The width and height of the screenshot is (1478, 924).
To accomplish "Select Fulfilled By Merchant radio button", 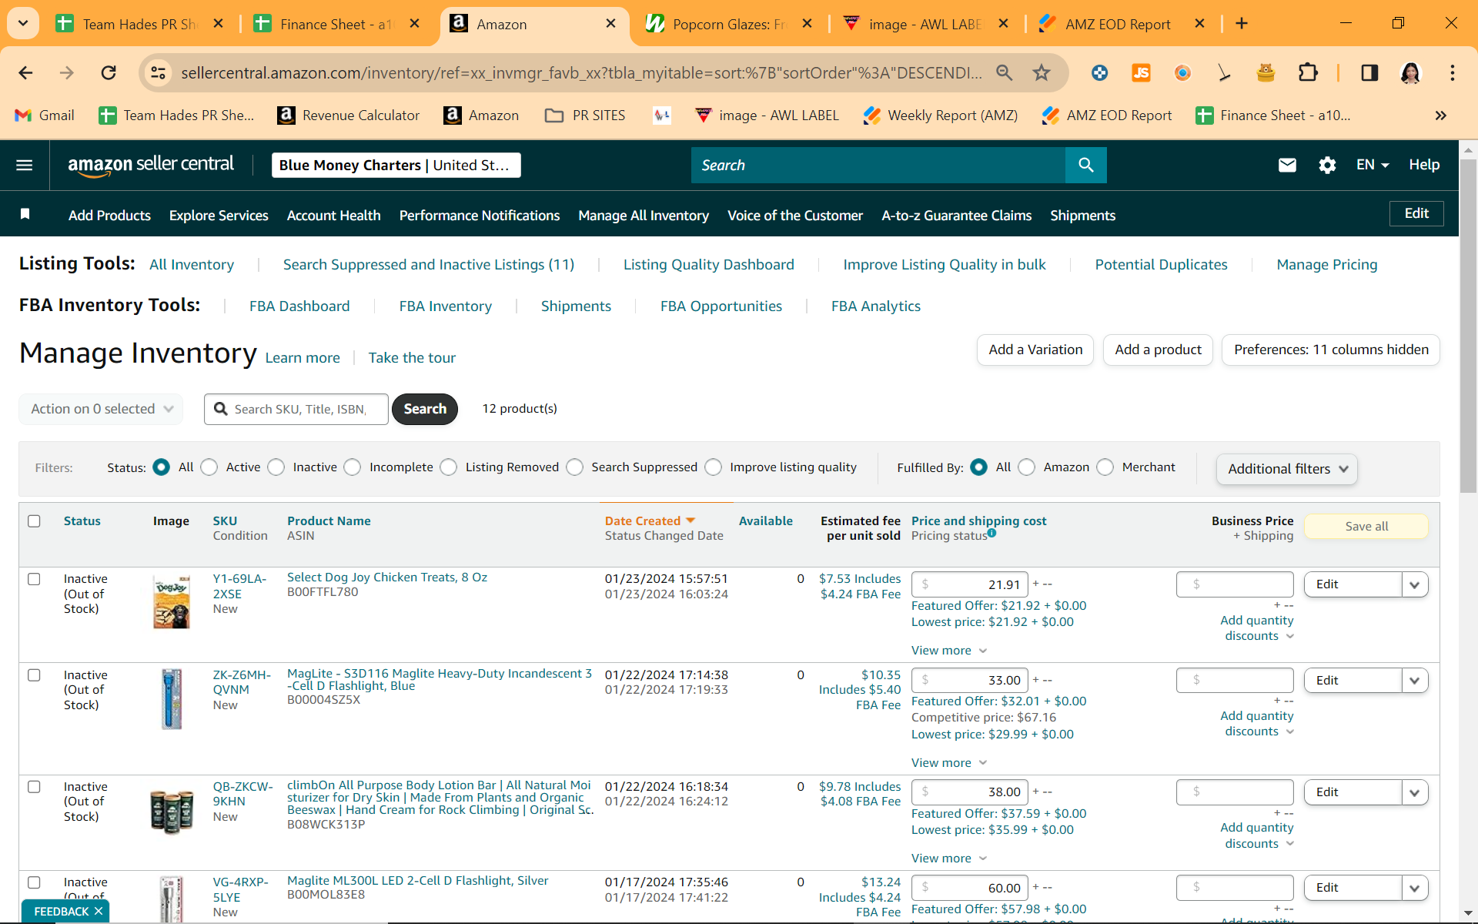I will click(1105, 467).
